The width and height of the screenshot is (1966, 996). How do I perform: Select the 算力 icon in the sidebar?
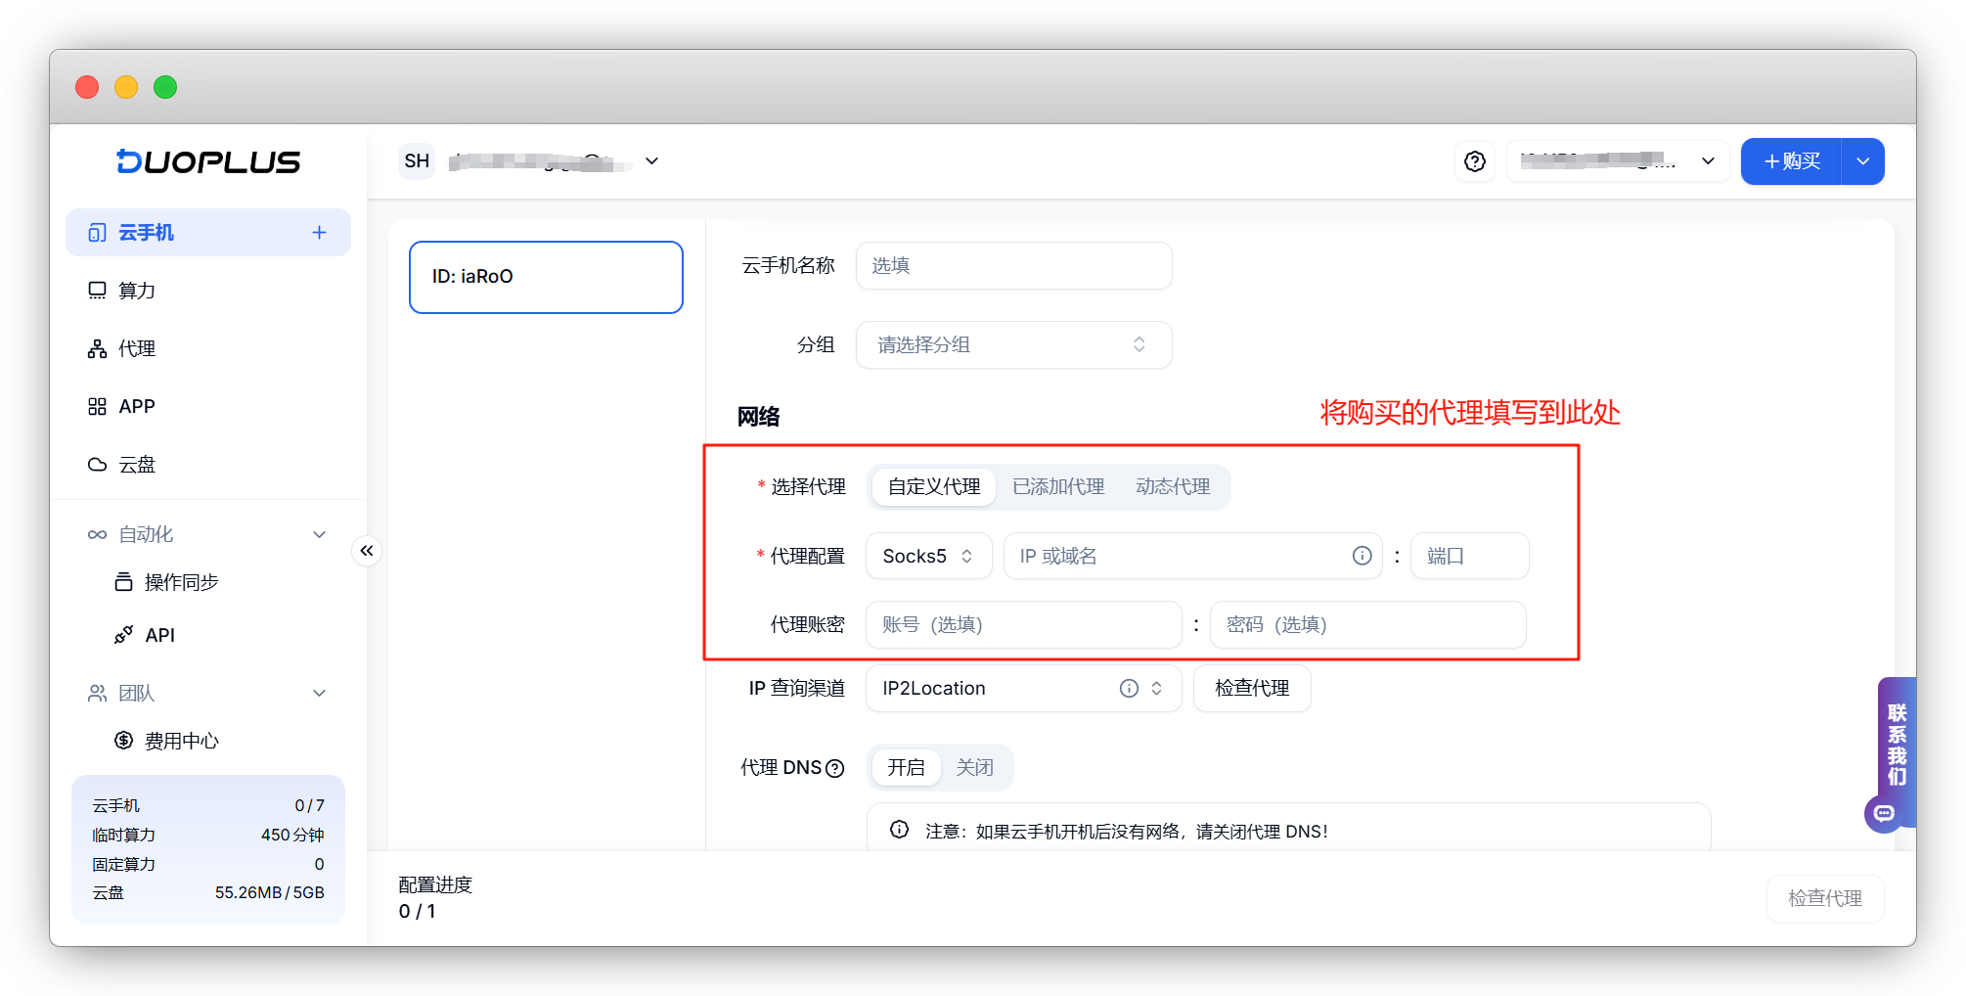(97, 290)
